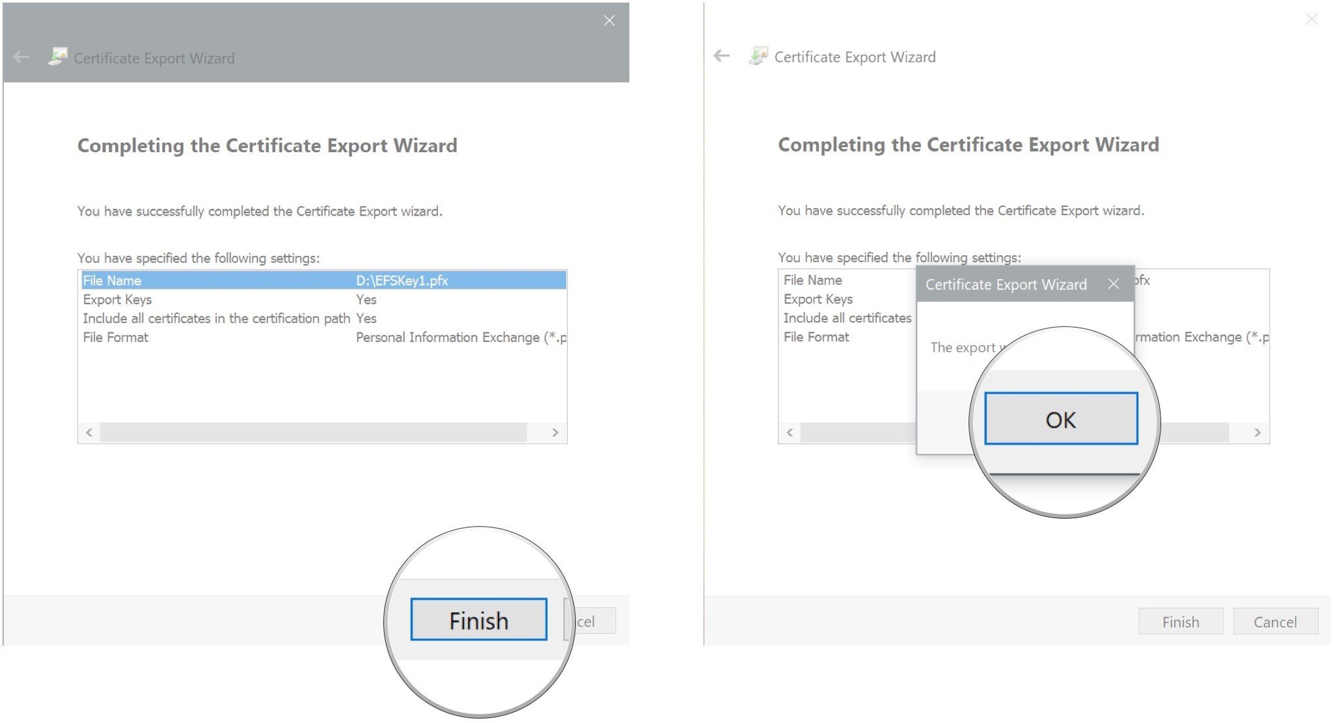Select Include all certificates row in left list
Image resolution: width=1333 pixels, height=723 pixels.
[216, 319]
